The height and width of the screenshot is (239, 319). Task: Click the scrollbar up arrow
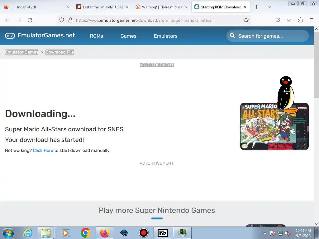click(316, 29)
